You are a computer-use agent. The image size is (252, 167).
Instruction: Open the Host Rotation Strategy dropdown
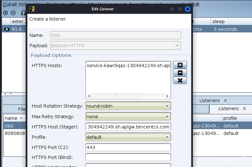tap(167, 106)
